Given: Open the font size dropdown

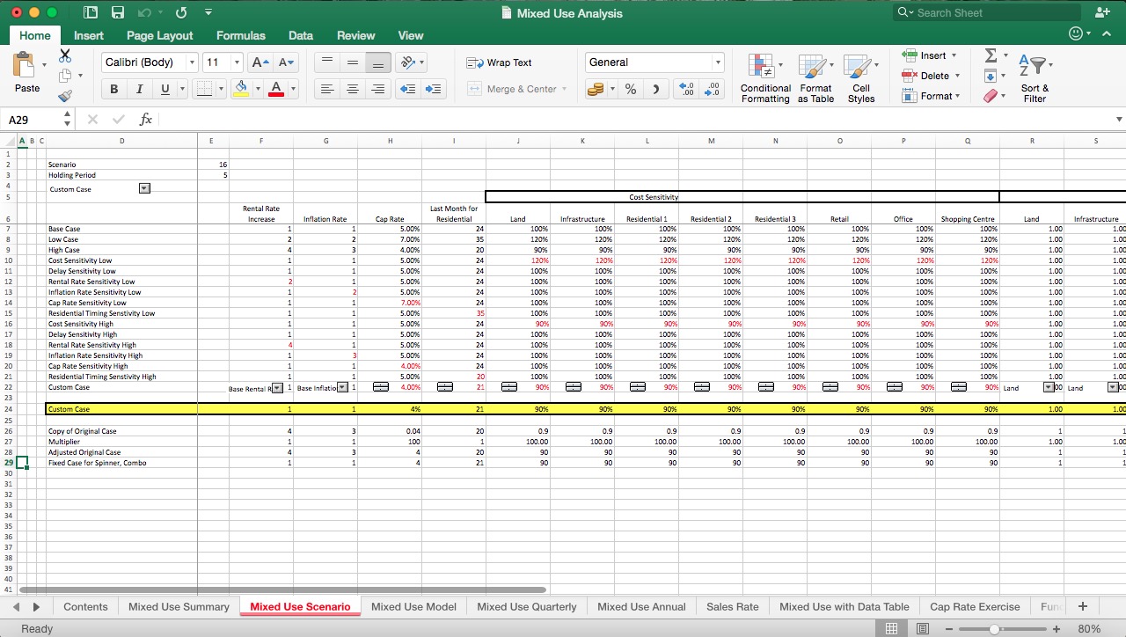Looking at the screenshot, I should point(237,62).
